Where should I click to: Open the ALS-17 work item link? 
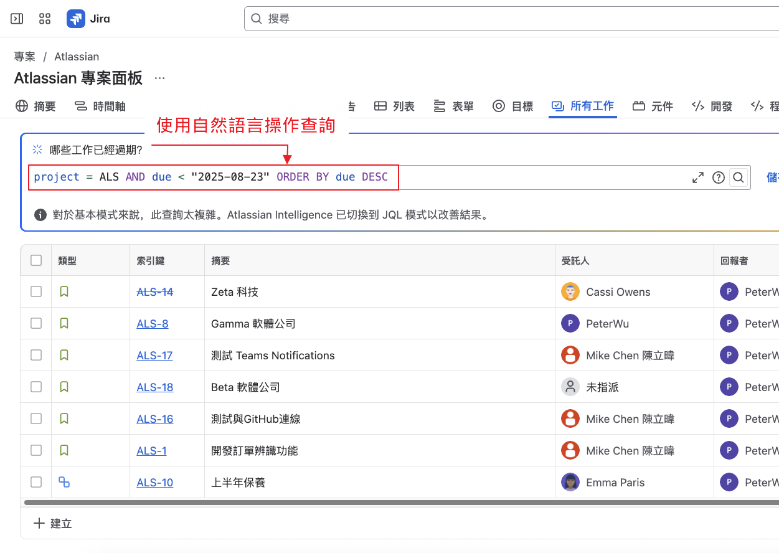tap(154, 356)
